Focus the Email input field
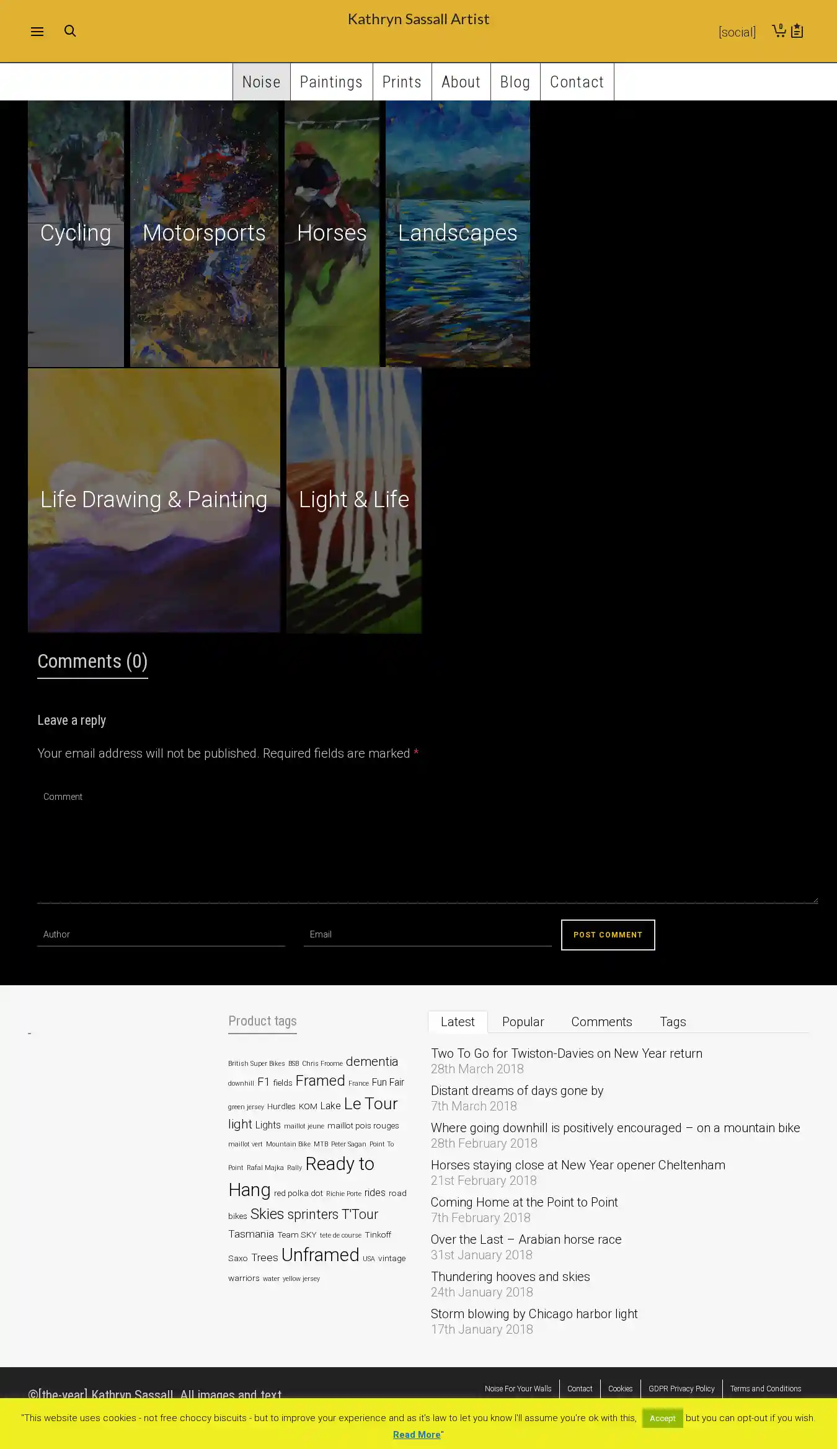 point(427,934)
